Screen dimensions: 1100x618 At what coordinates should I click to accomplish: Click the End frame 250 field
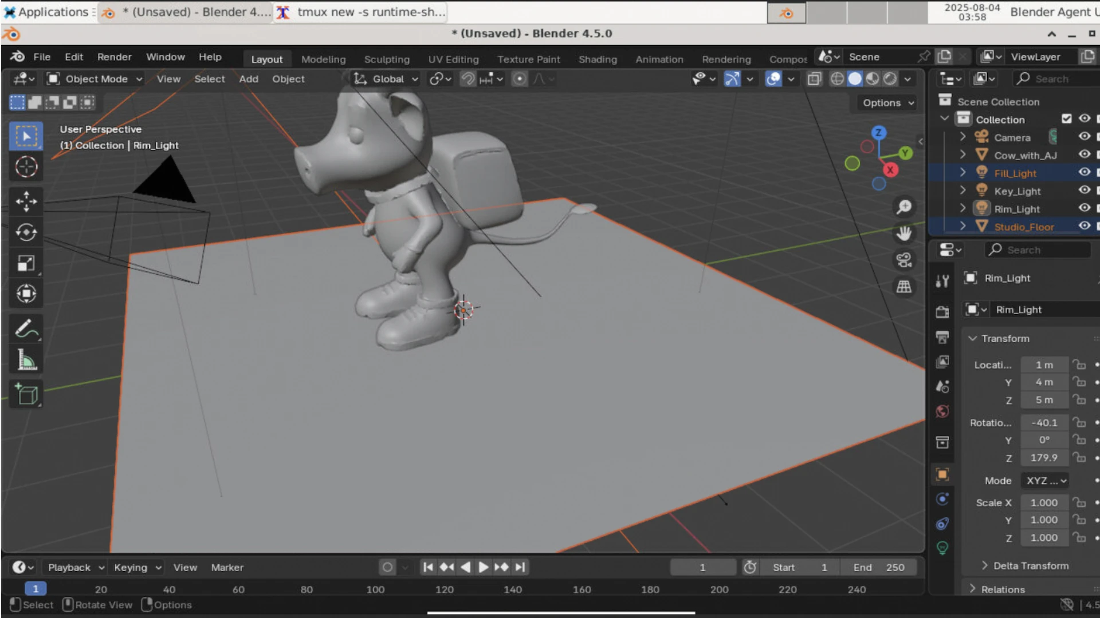879,567
